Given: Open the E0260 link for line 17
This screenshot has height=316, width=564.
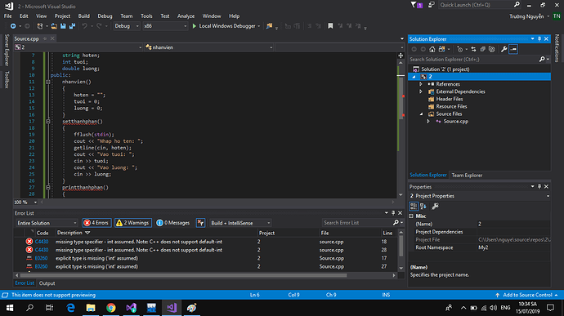Looking at the screenshot, I should (x=42, y=258).
